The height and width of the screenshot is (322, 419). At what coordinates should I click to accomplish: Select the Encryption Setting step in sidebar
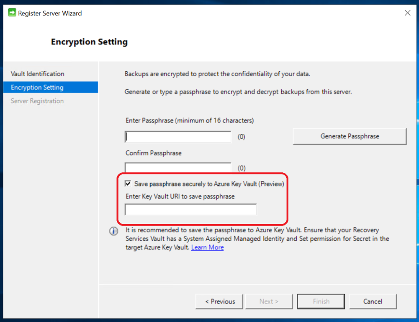(37, 87)
